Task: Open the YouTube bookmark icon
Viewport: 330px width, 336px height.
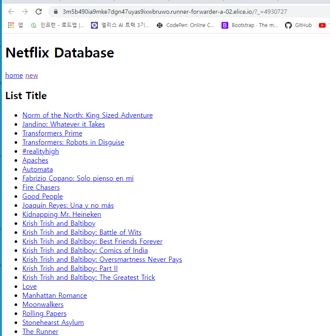Action: click(x=322, y=25)
